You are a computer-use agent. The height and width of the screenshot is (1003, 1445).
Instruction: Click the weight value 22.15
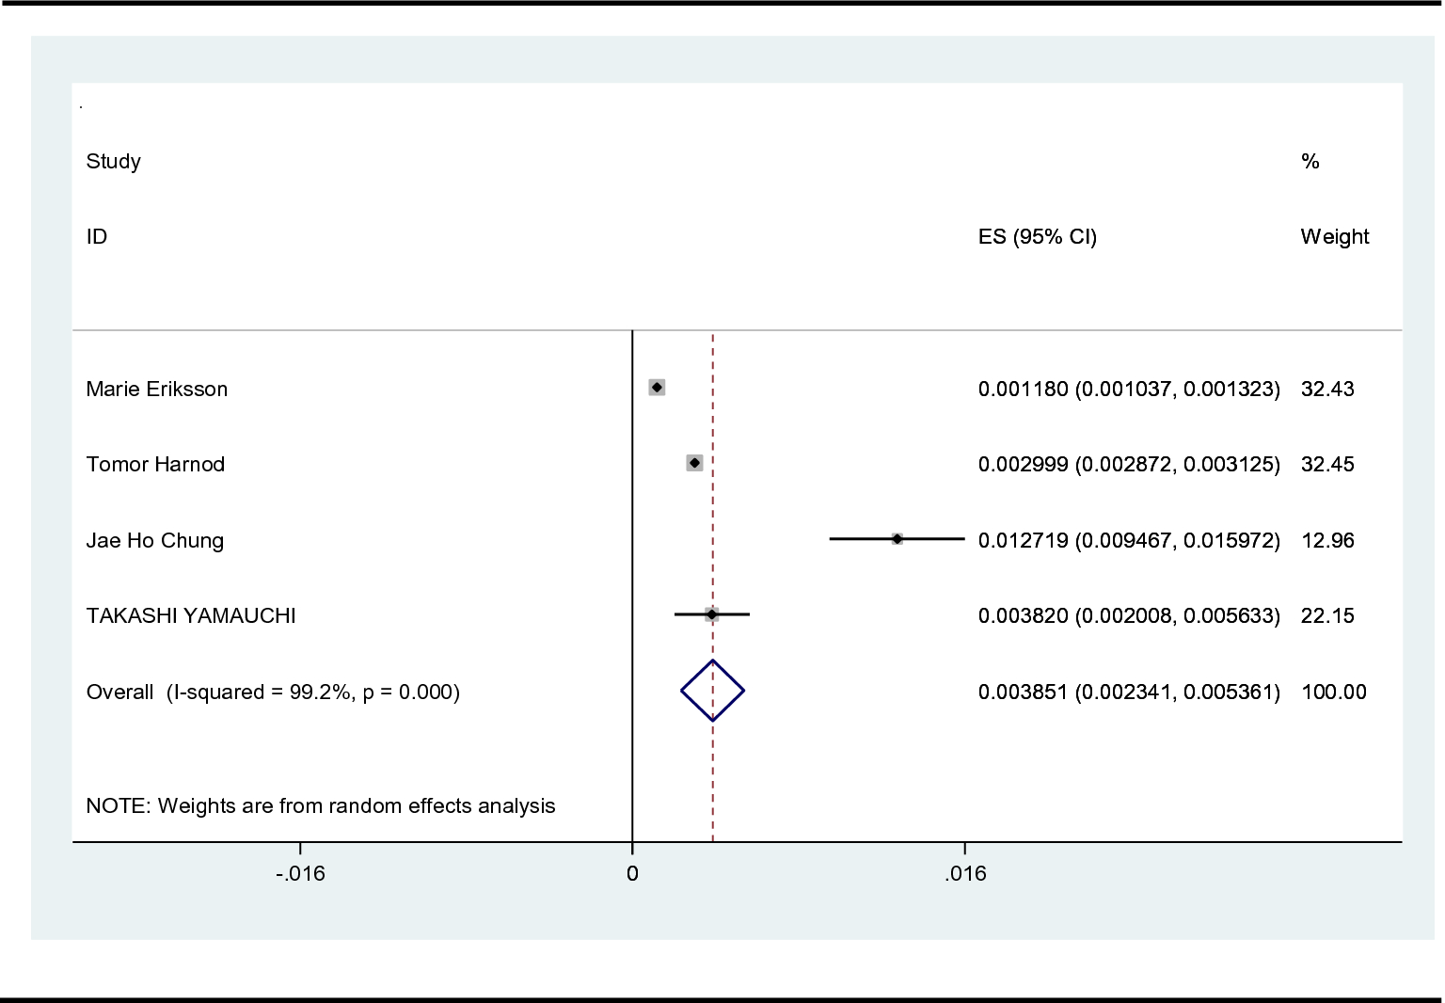click(1327, 616)
